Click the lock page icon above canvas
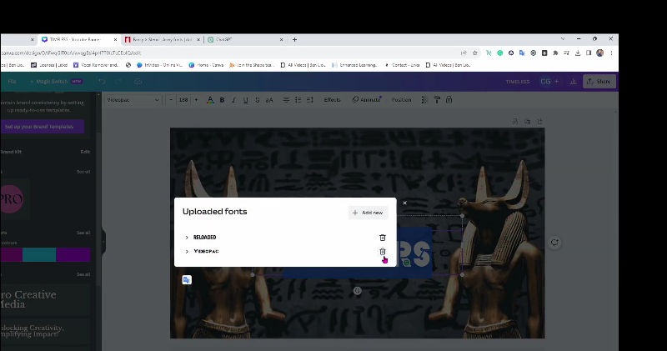 515,121
